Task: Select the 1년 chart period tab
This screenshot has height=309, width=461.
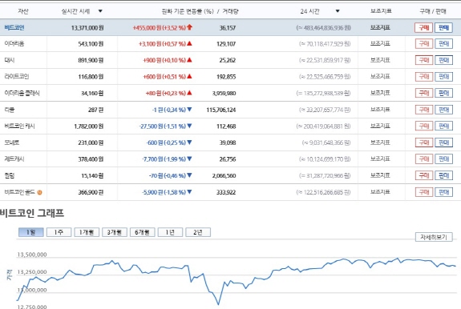Action: [170, 232]
